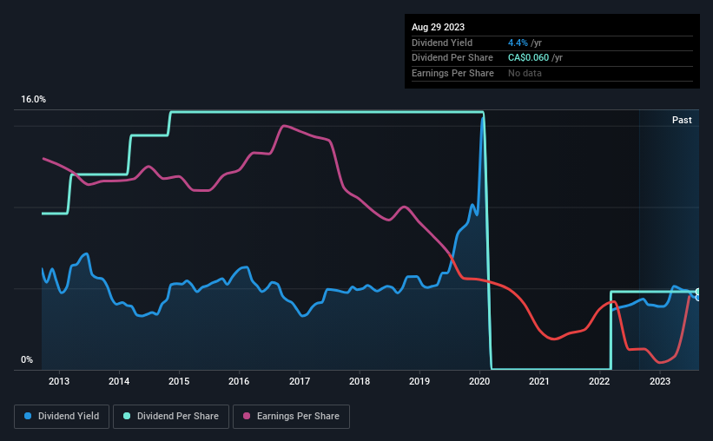Toggle the Dividend Per Share legend button

coord(171,417)
